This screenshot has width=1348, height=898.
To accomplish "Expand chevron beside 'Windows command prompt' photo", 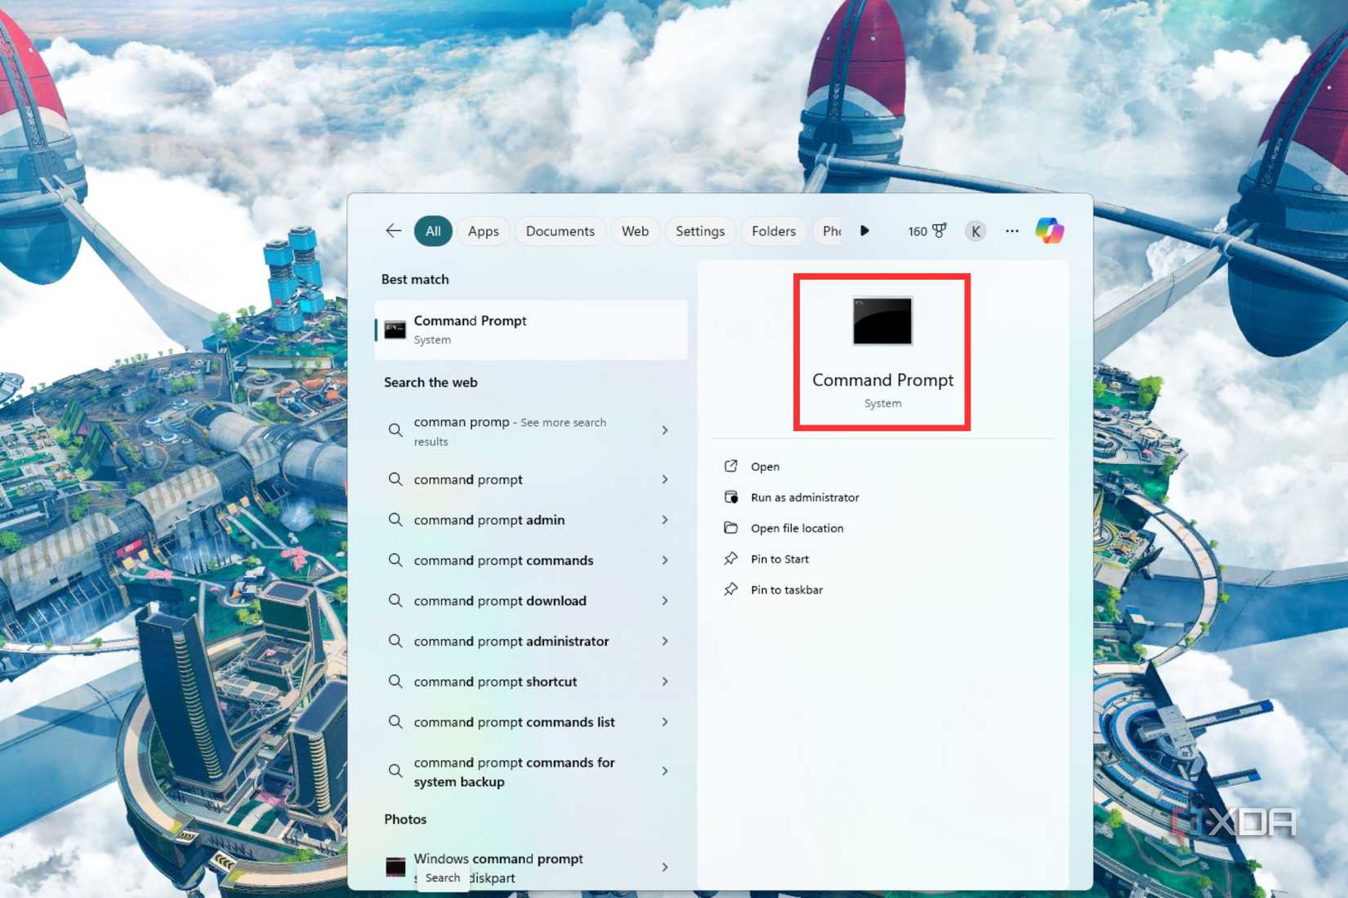I will [665, 867].
